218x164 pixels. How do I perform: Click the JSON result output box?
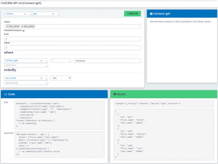coord(163,134)
